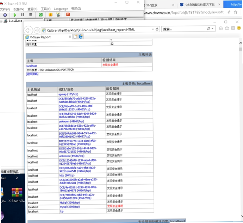
Task: Open the localhost link in 主机列表 table
Action: point(32,66)
